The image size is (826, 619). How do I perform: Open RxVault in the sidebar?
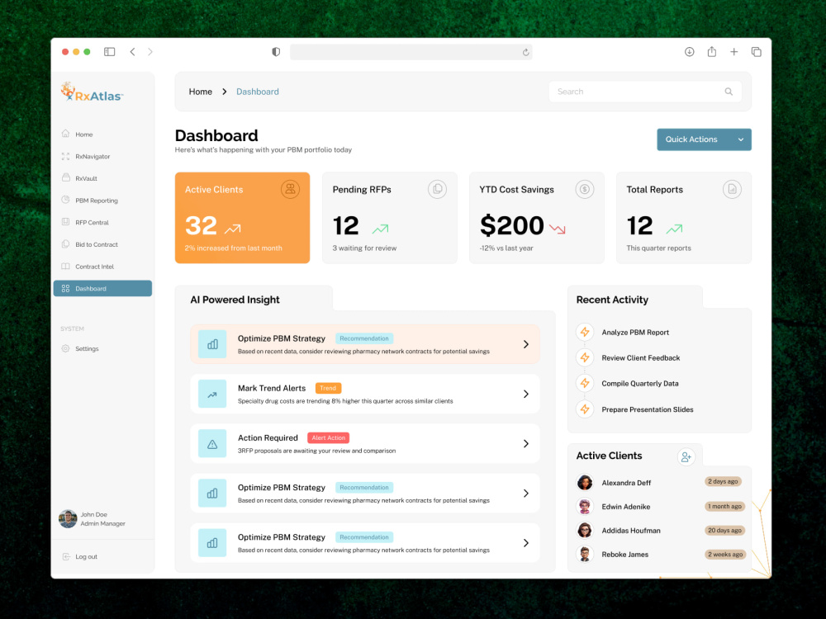(x=102, y=178)
